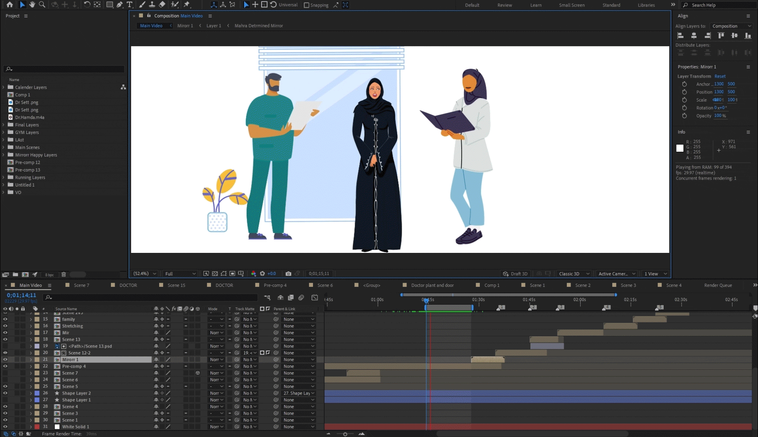This screenshot has width=758, height=437.
Task: Toggle visibility eye of Scene 4 layer
Action: (x=5, y=407)
